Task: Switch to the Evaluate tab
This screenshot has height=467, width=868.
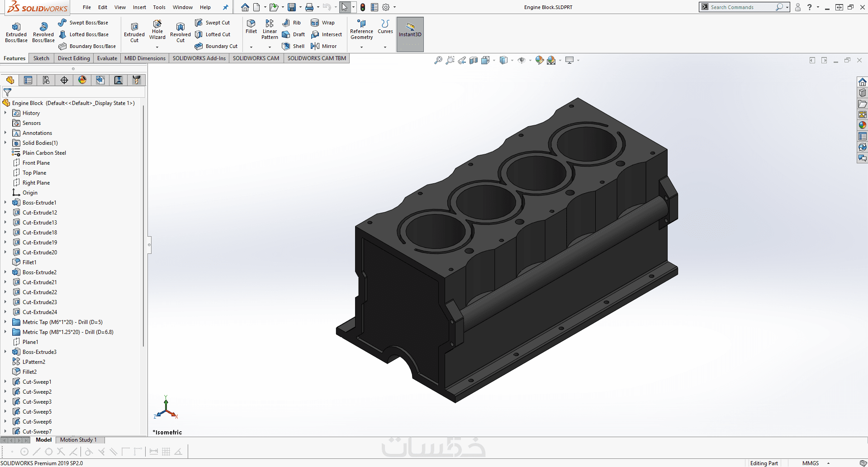Action: [107, 58]
